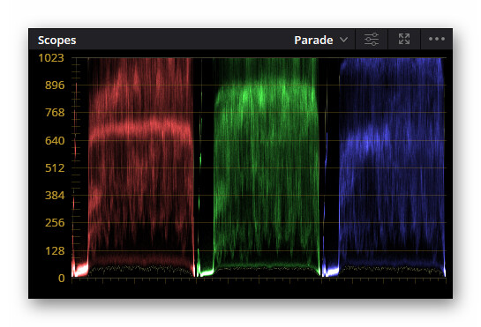Open the scope settings sliders icon
481x327 pixels.
click(372, 40)
